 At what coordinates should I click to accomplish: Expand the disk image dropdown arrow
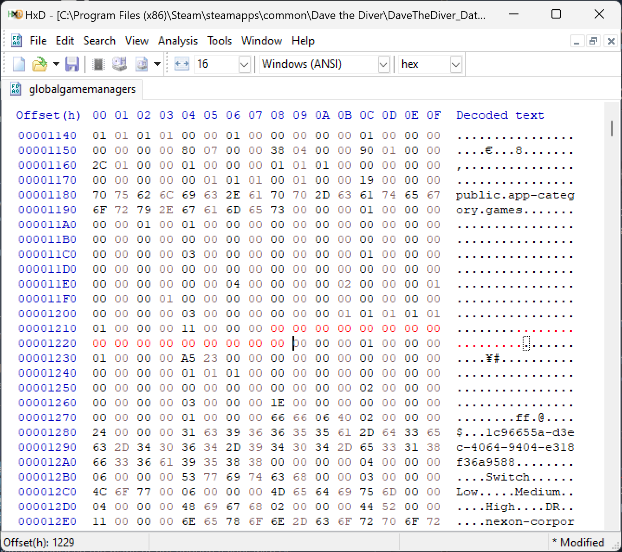coord(157,64)
